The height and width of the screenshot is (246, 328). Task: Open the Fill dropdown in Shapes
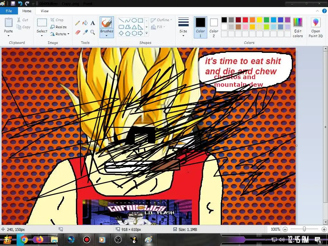(x=158, y=27)
